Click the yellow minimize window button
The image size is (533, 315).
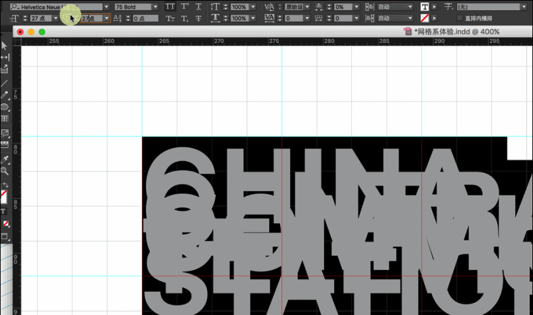31,32
